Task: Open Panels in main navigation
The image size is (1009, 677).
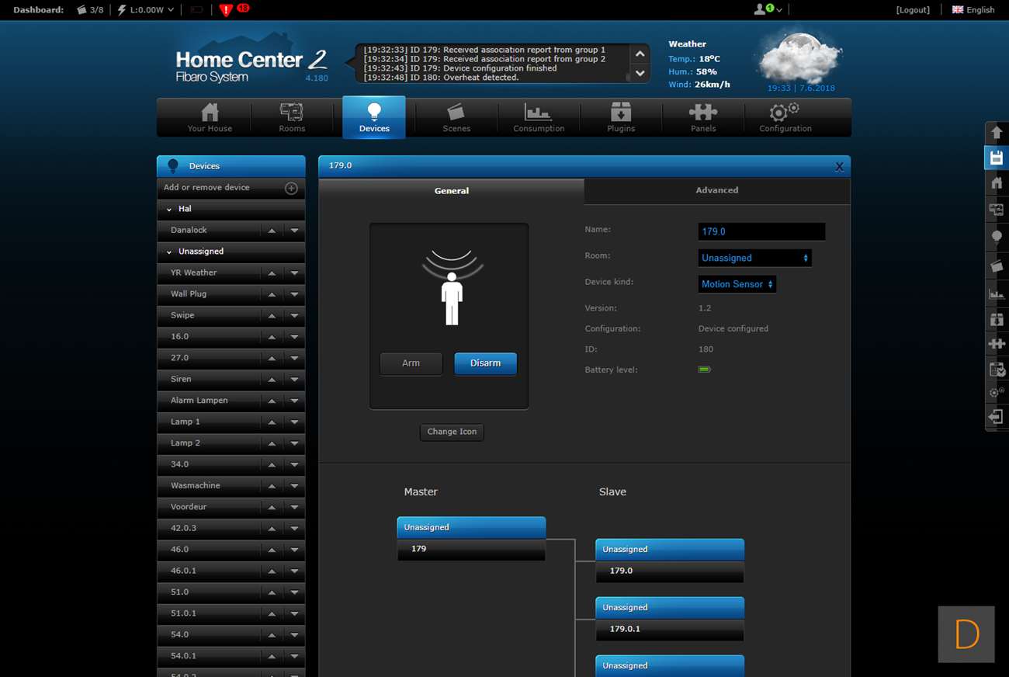Action: click(703, 118)
